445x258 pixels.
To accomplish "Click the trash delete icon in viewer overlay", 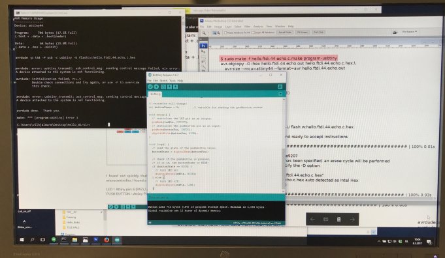I will click(x=339, y=220).
